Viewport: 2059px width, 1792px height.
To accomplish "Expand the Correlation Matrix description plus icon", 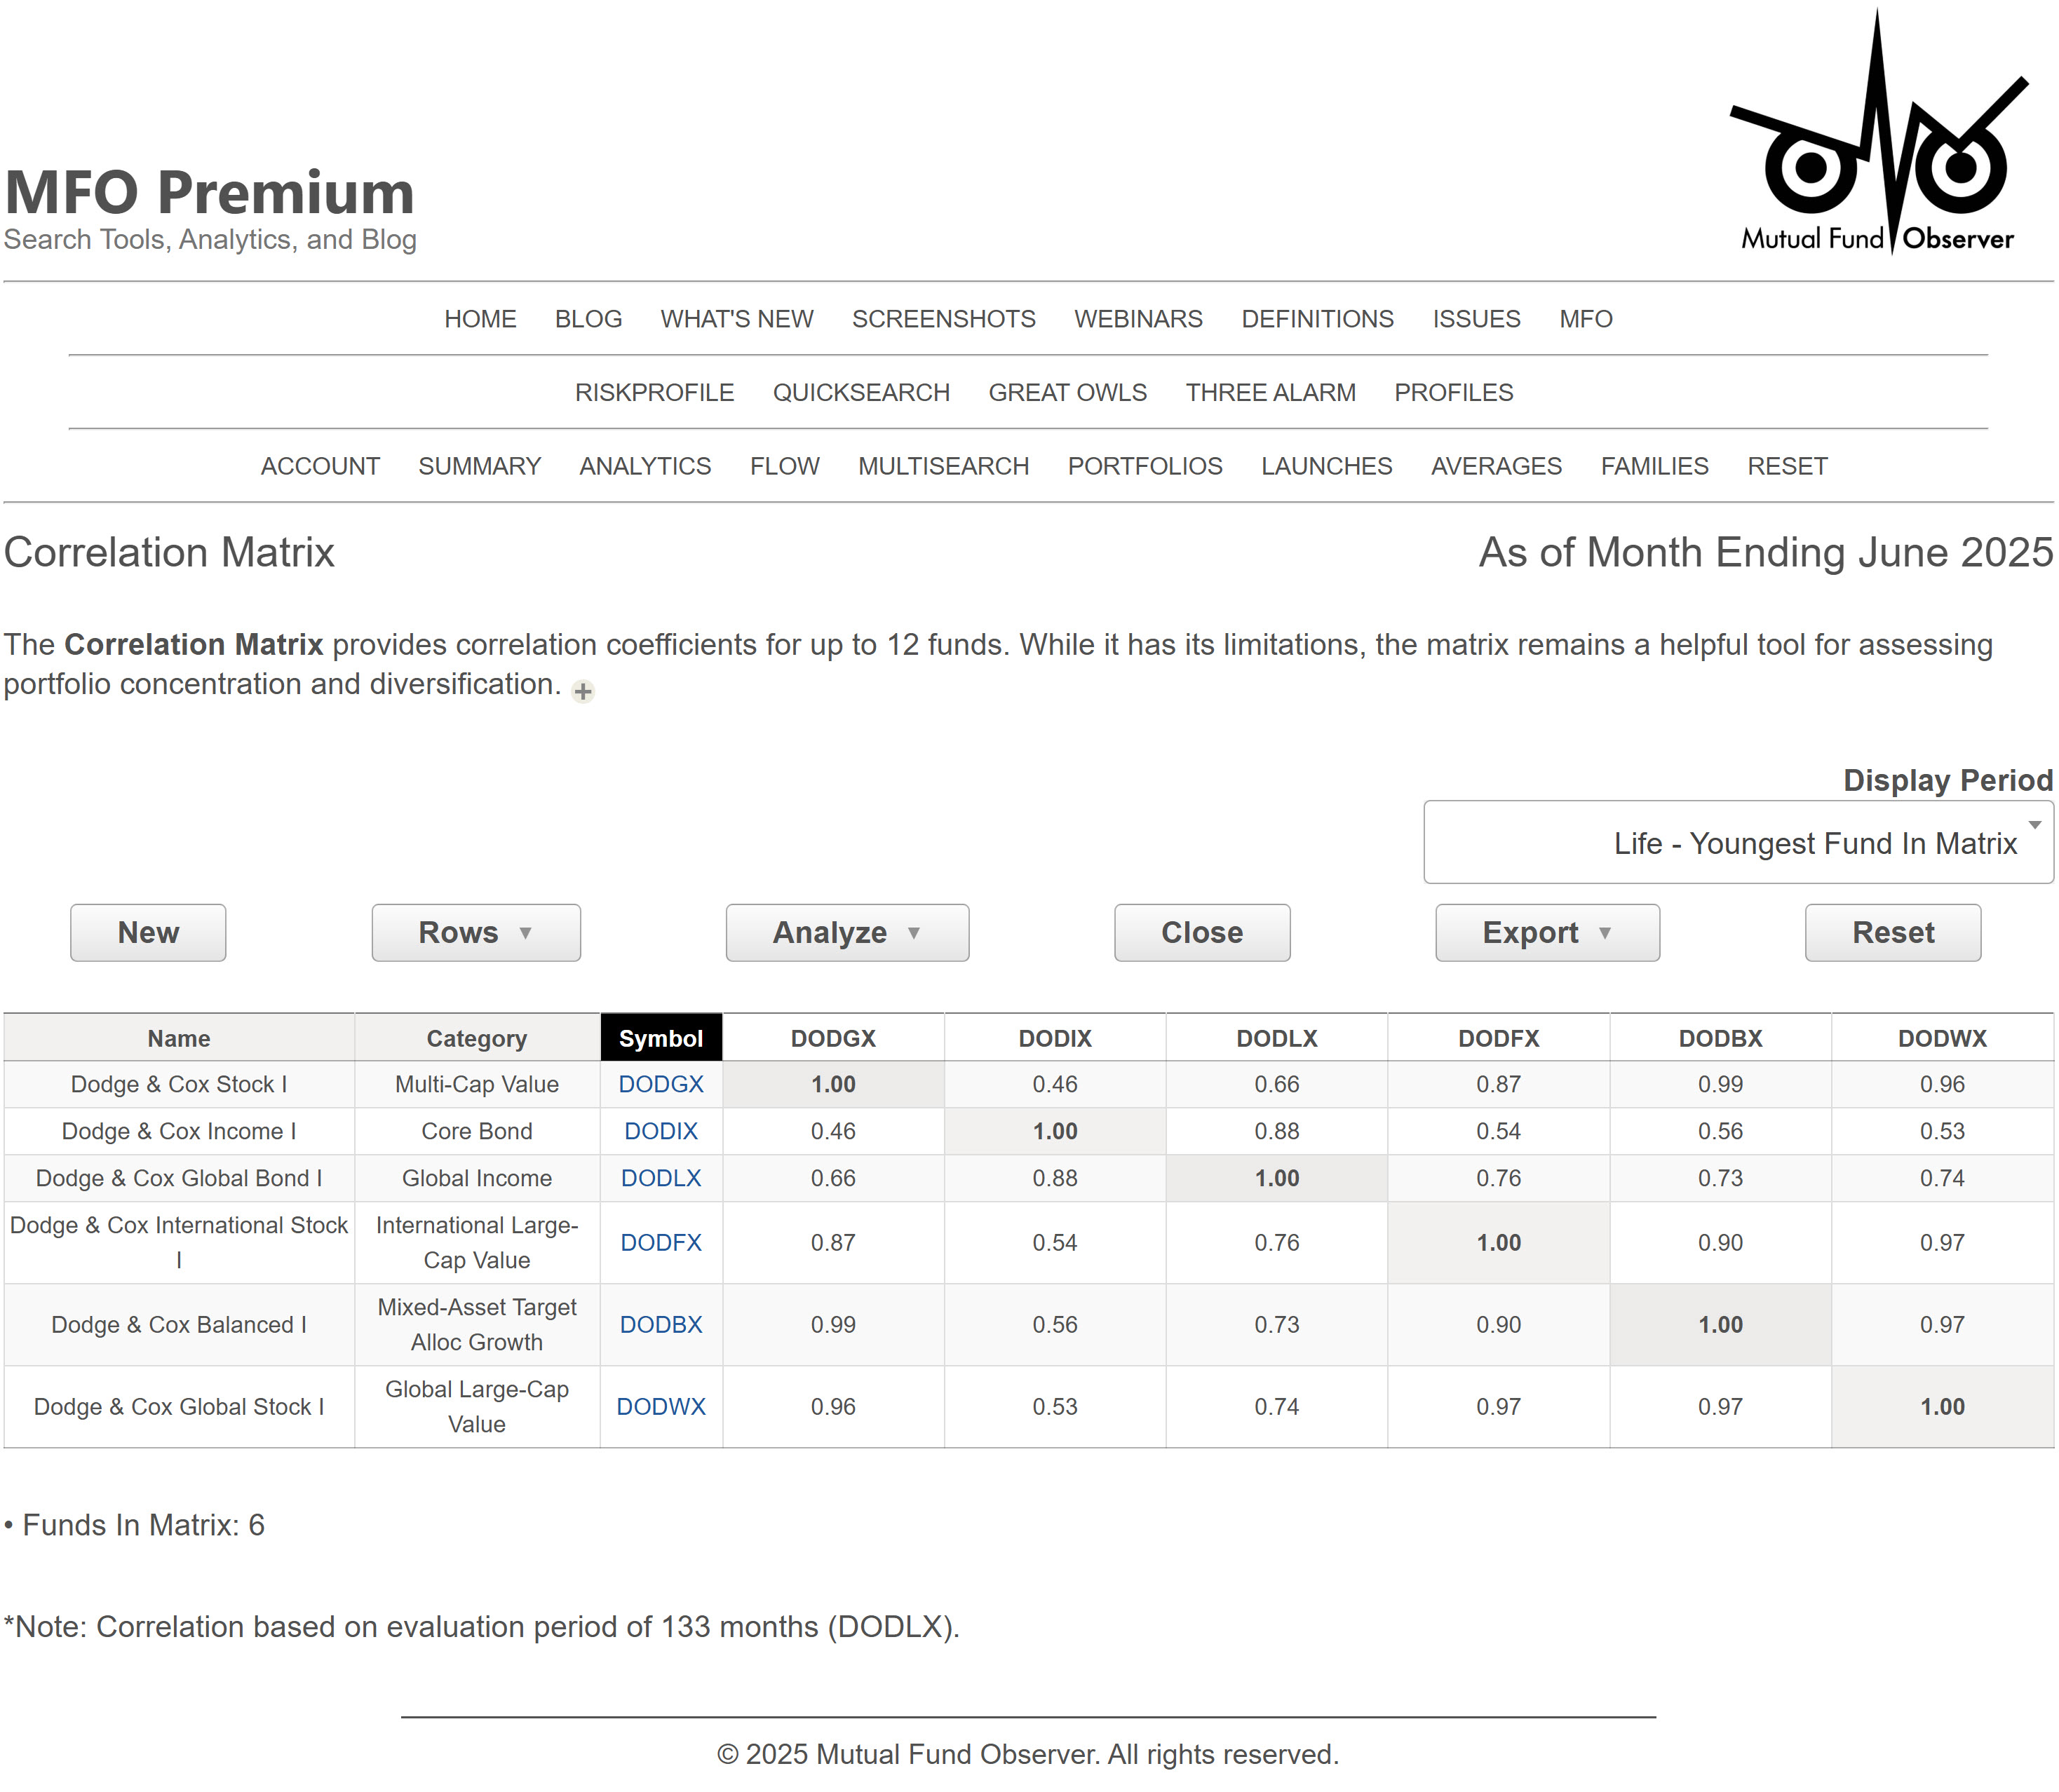I will pos(582,690).
